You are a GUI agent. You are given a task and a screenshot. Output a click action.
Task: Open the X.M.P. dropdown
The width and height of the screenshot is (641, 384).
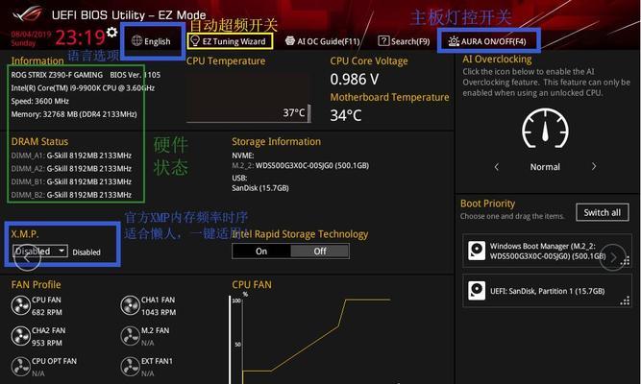[x=39, y=251]
